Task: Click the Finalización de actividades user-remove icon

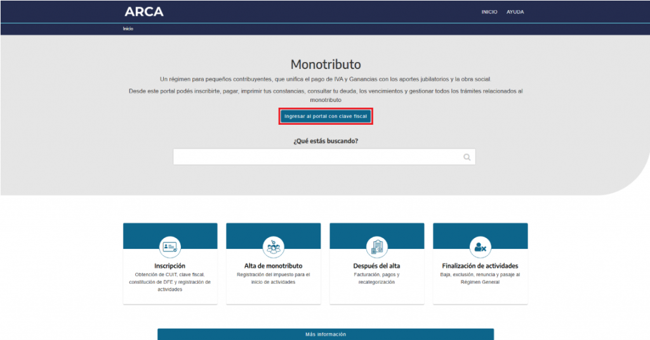Action: coord(480,248)
